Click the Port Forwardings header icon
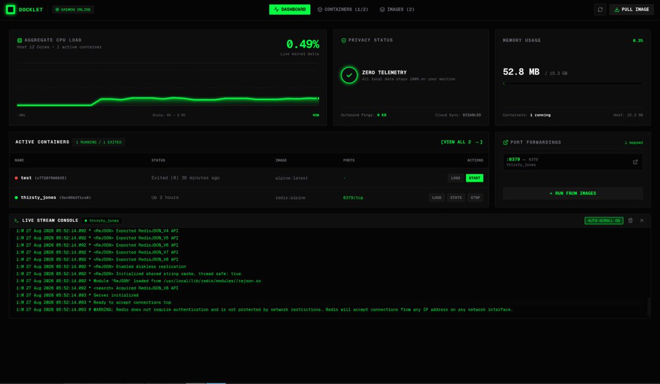Image resolution: width=660 pixels, height=384 pixels. 505,142
